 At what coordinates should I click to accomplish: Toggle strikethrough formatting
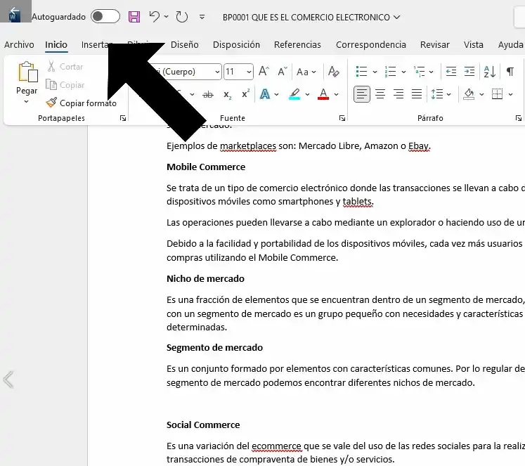(208, 95)
